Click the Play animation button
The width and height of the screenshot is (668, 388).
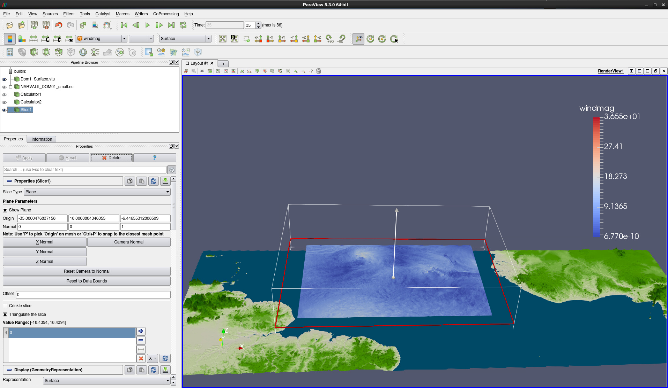point(148,25)
